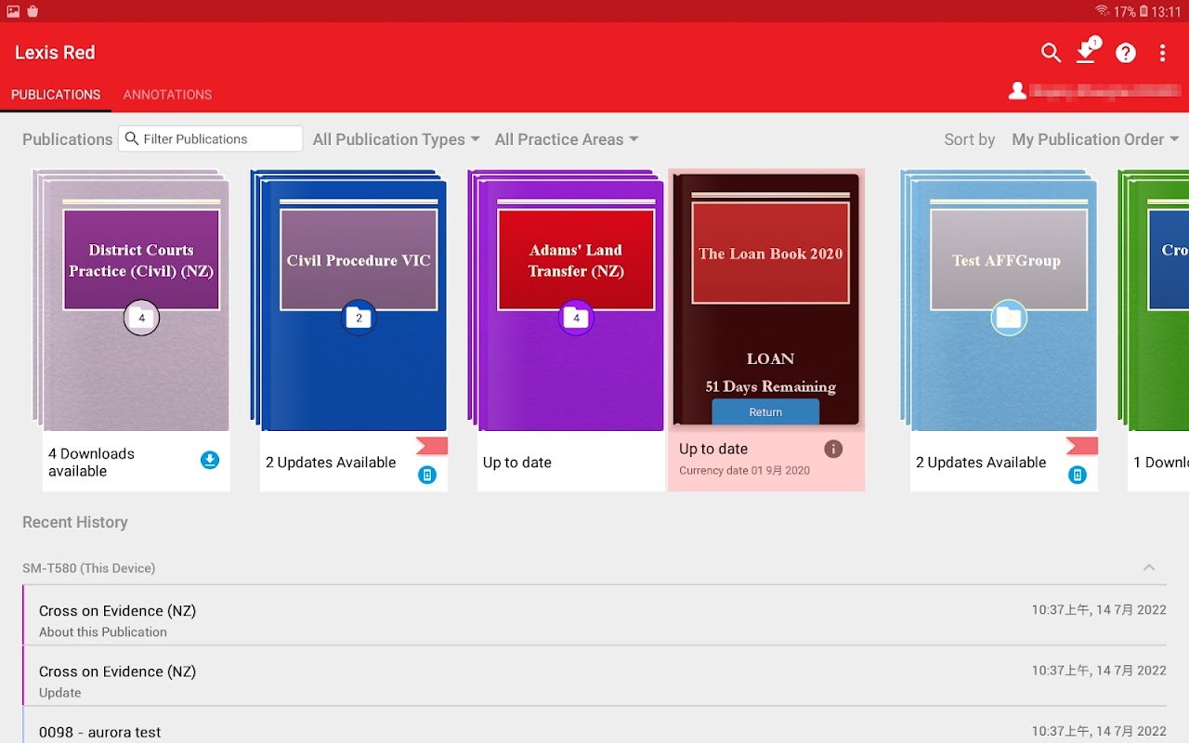Show info for The Loan Book 2020
1189x743 pixels.
(833, 450)
